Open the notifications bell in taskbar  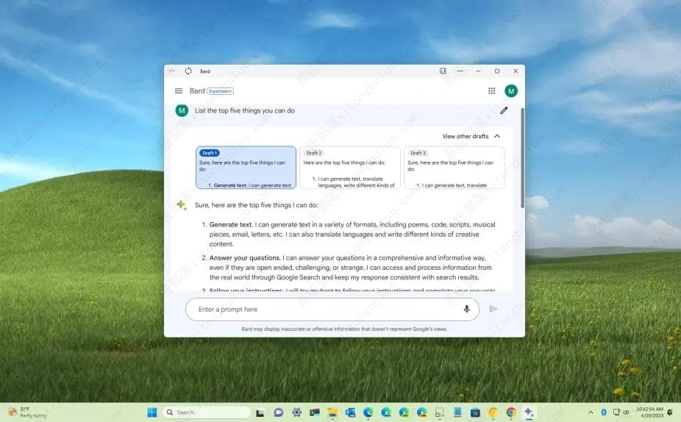(x=670, y=412)
